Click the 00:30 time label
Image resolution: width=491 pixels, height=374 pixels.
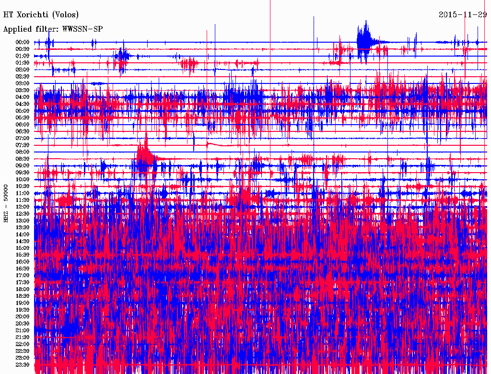[x=23, y=49]
